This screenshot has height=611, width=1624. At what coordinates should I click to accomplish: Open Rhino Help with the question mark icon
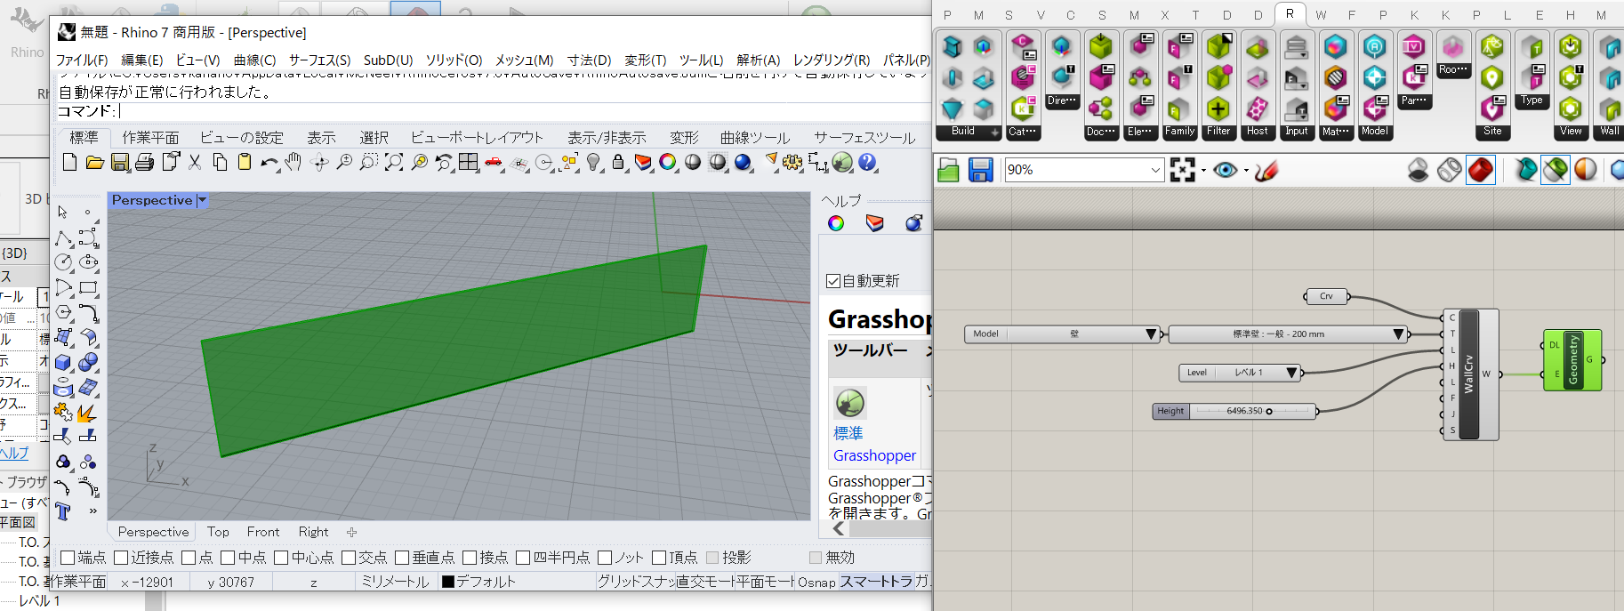[x=867, y=162]
